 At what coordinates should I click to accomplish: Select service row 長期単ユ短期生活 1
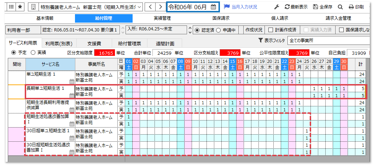pyautogui.click(x=50, y=92)
